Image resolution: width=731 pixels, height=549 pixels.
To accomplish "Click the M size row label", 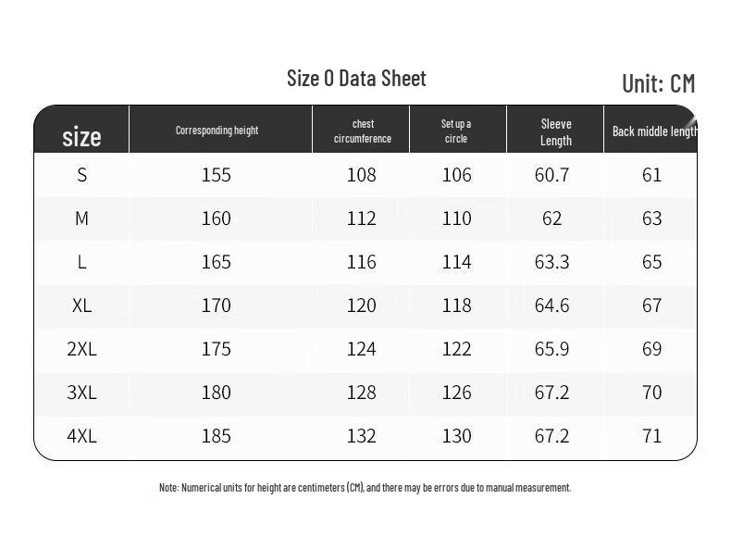I will (81, 218).
